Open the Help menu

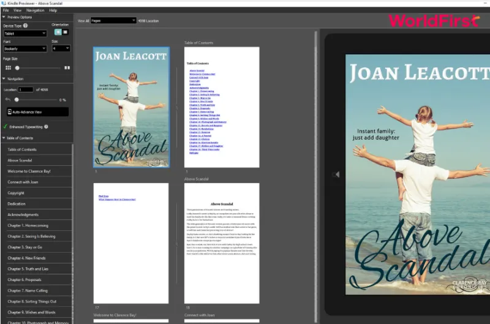(x=53, y=10)
